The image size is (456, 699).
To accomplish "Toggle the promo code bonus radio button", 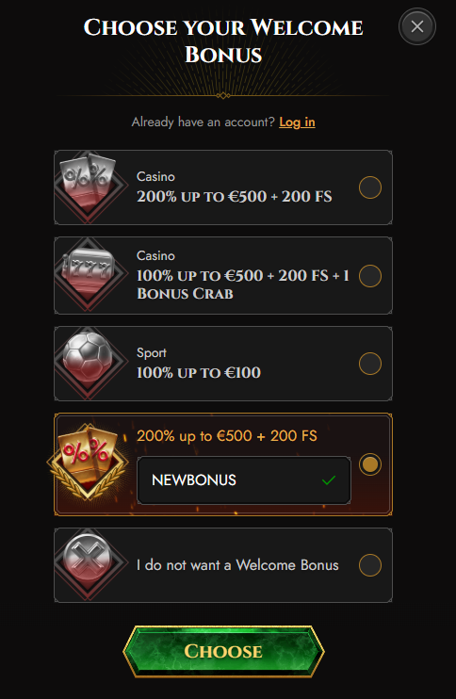I will tap(370, 464).
